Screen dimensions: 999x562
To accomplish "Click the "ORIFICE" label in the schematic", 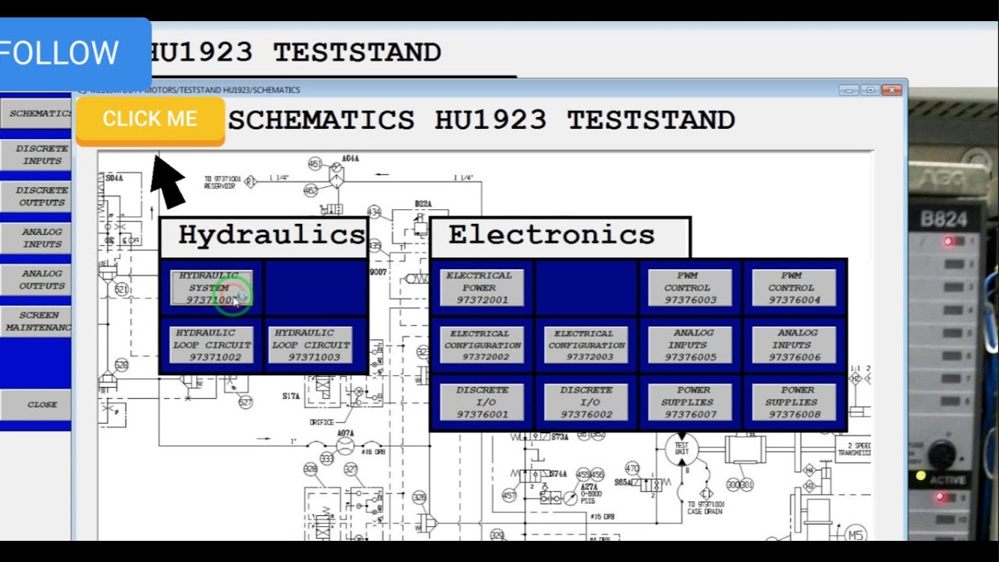I will click(322, 423).
